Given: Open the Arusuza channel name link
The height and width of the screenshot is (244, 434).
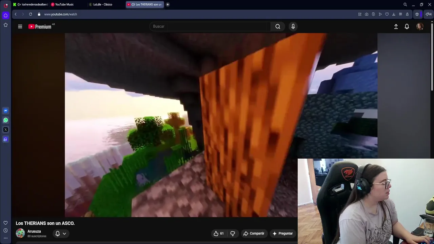Looking at the screenshot, I should tap(34, 231).
